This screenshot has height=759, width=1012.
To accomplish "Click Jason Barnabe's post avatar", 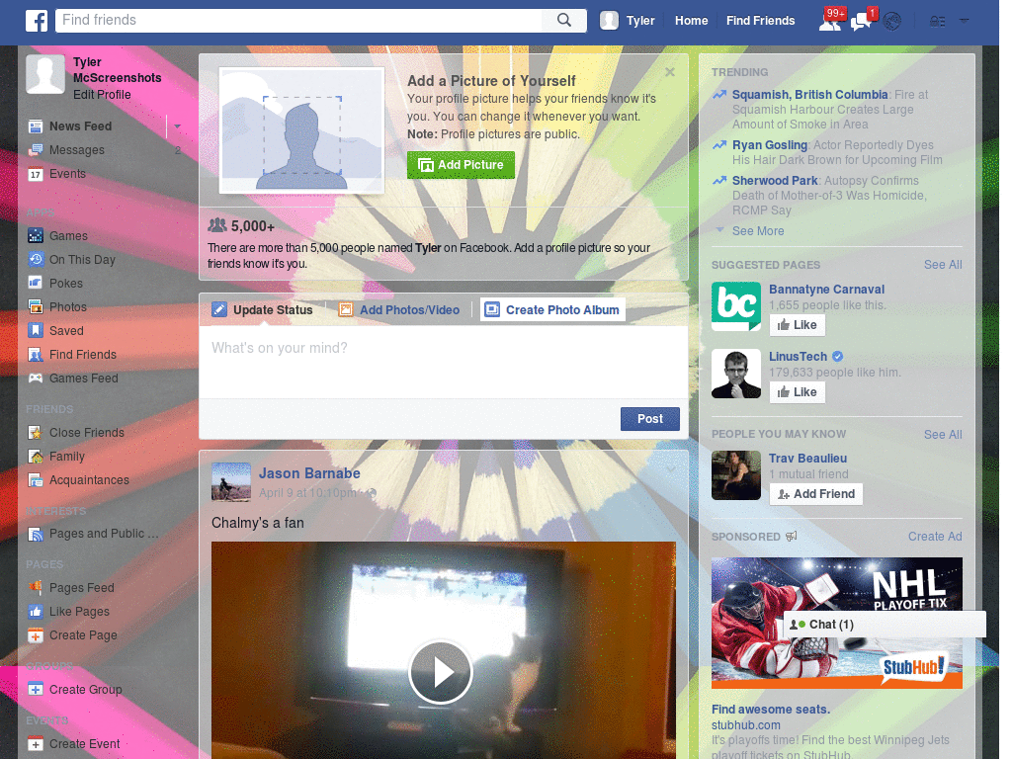I will tap(231, 482).
